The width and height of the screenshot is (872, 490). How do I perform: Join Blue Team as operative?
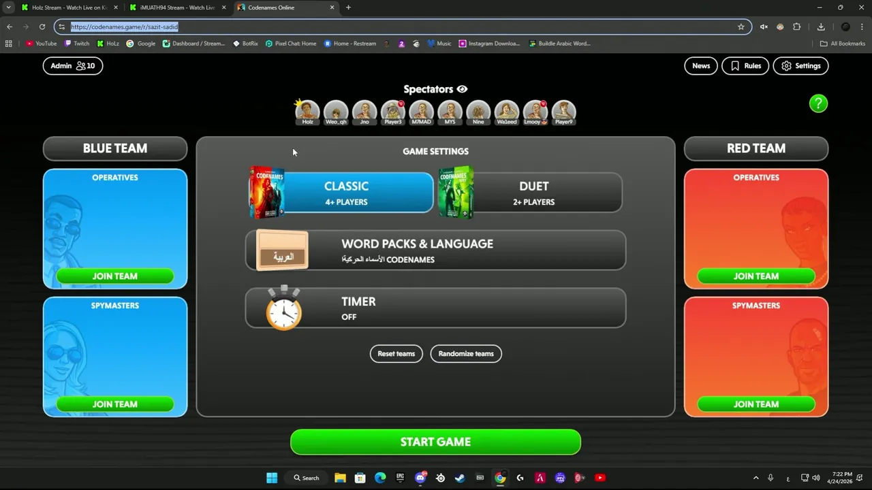click(115, 276)
